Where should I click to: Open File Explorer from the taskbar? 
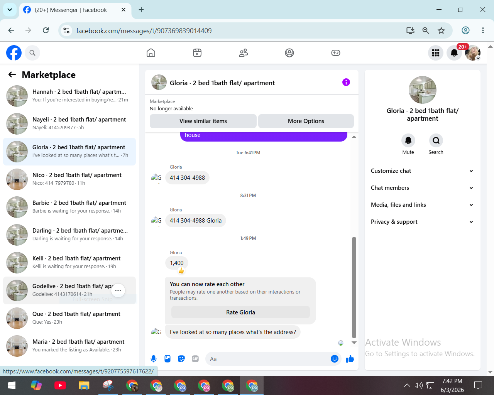84,385
